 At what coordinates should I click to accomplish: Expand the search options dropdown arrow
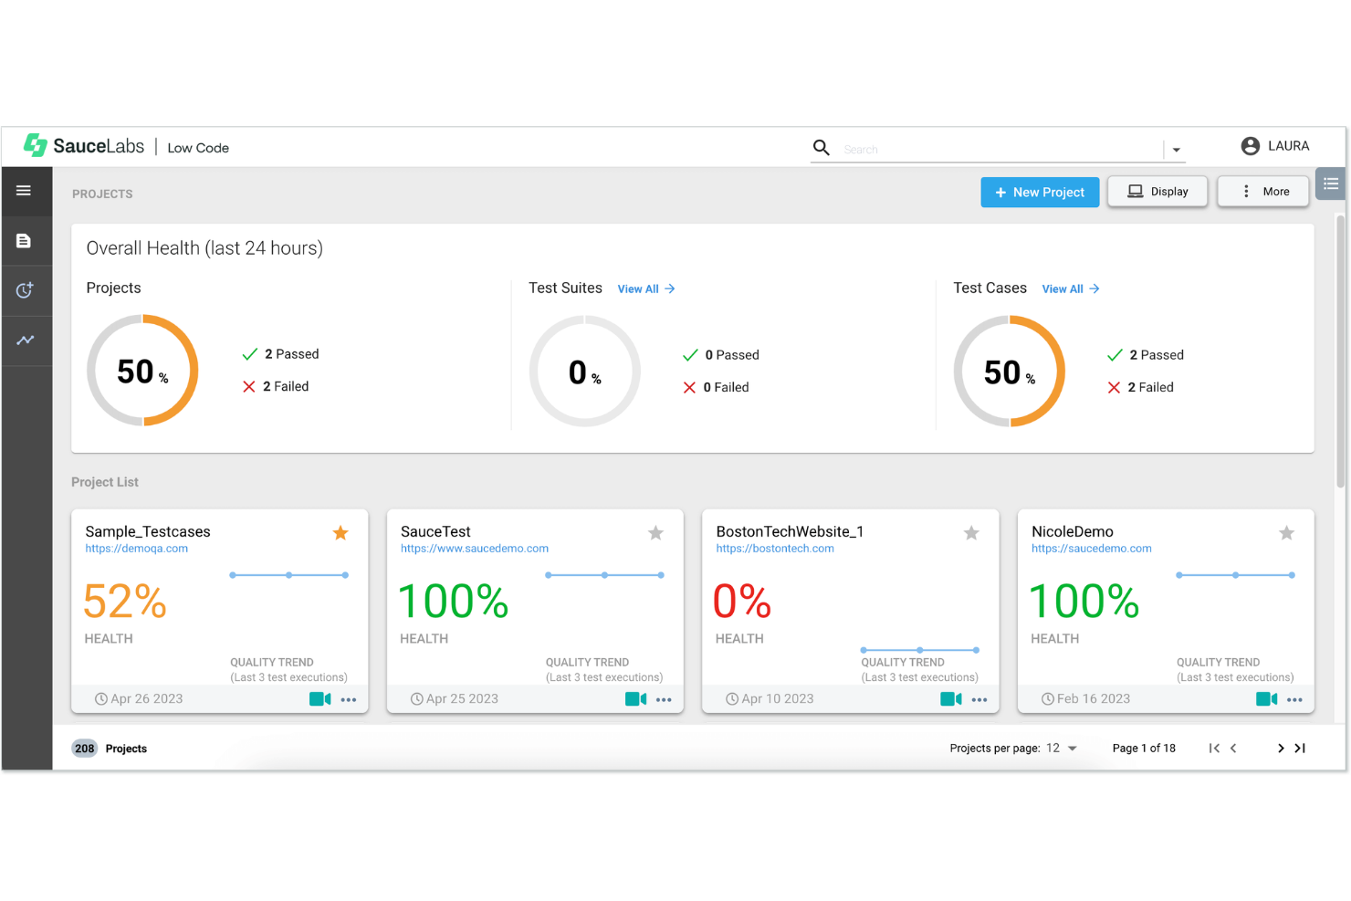click(1176, 148)
